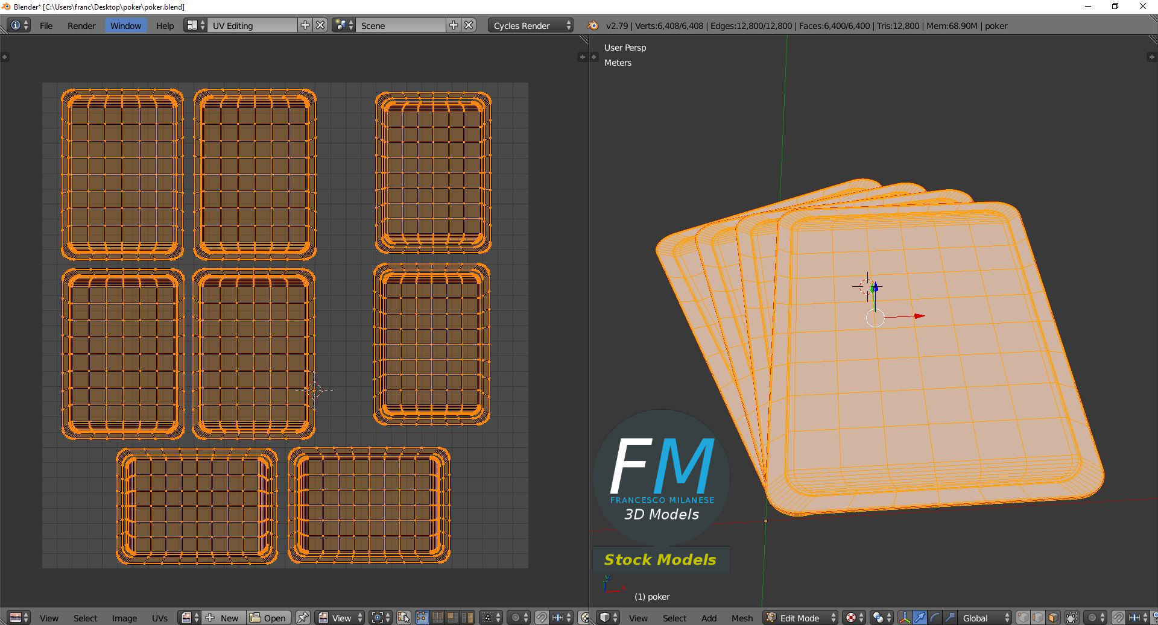Open the Image menu

click(x=124, y=618)
